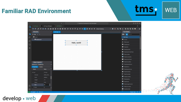The image size is (181, 102).
Task: Open the Default Desktop layout dropdown
Action: point(103,29)
